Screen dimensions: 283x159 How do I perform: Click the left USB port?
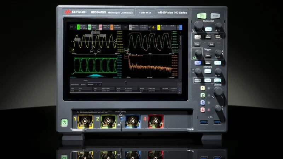tap(204, 122)
